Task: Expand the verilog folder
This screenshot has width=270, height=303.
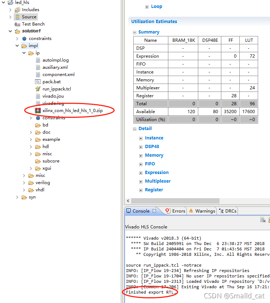Action: click(24, 183)
